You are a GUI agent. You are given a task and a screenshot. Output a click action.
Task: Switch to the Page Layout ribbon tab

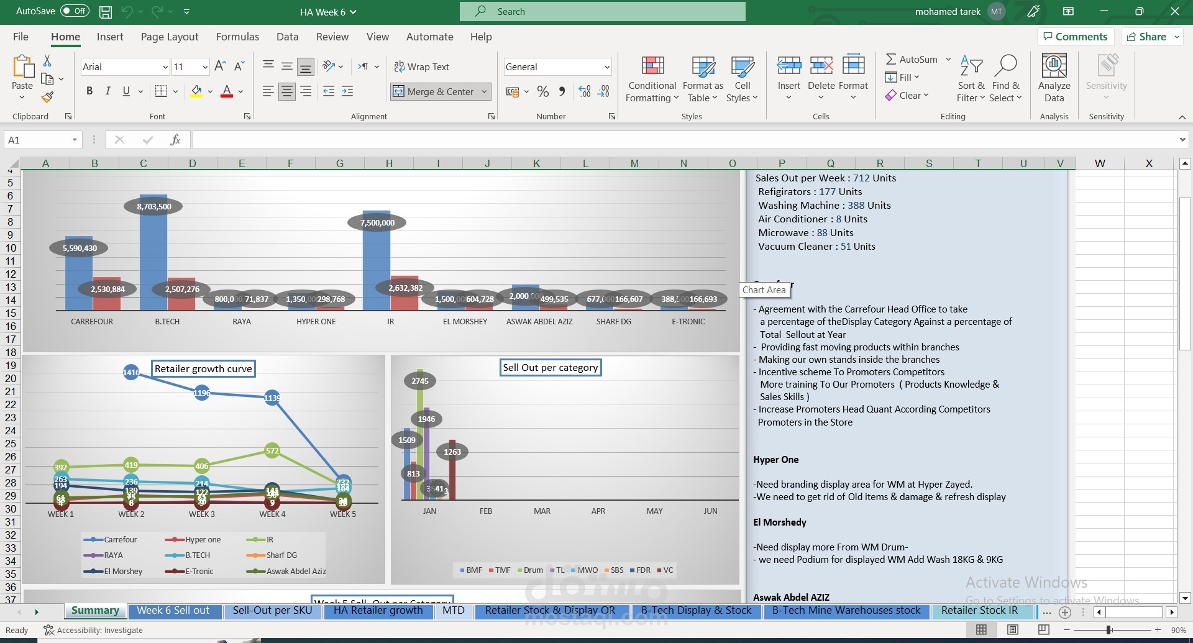[170, 37]
